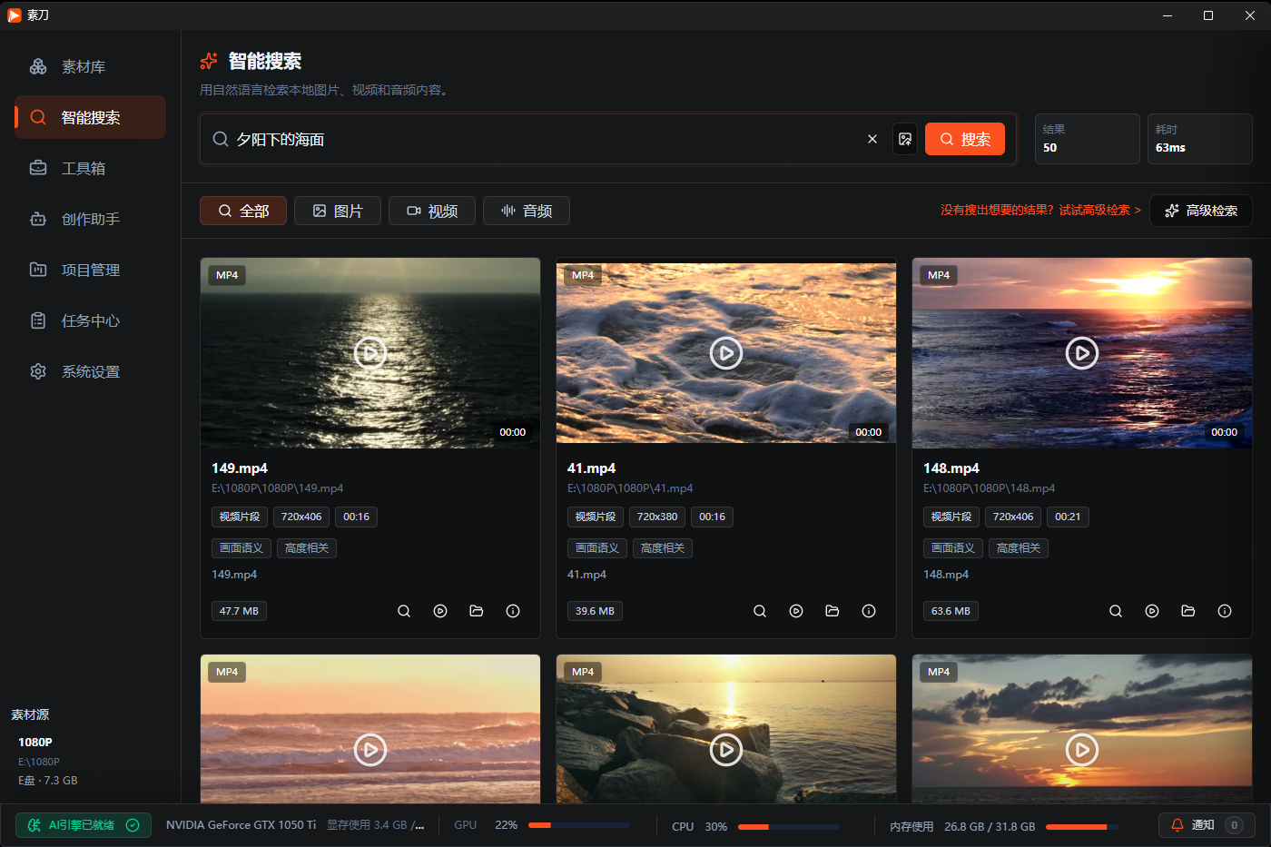The image size is (1271, 847).
Task: Click the image search icon in search bar
Action: point(905,139)
